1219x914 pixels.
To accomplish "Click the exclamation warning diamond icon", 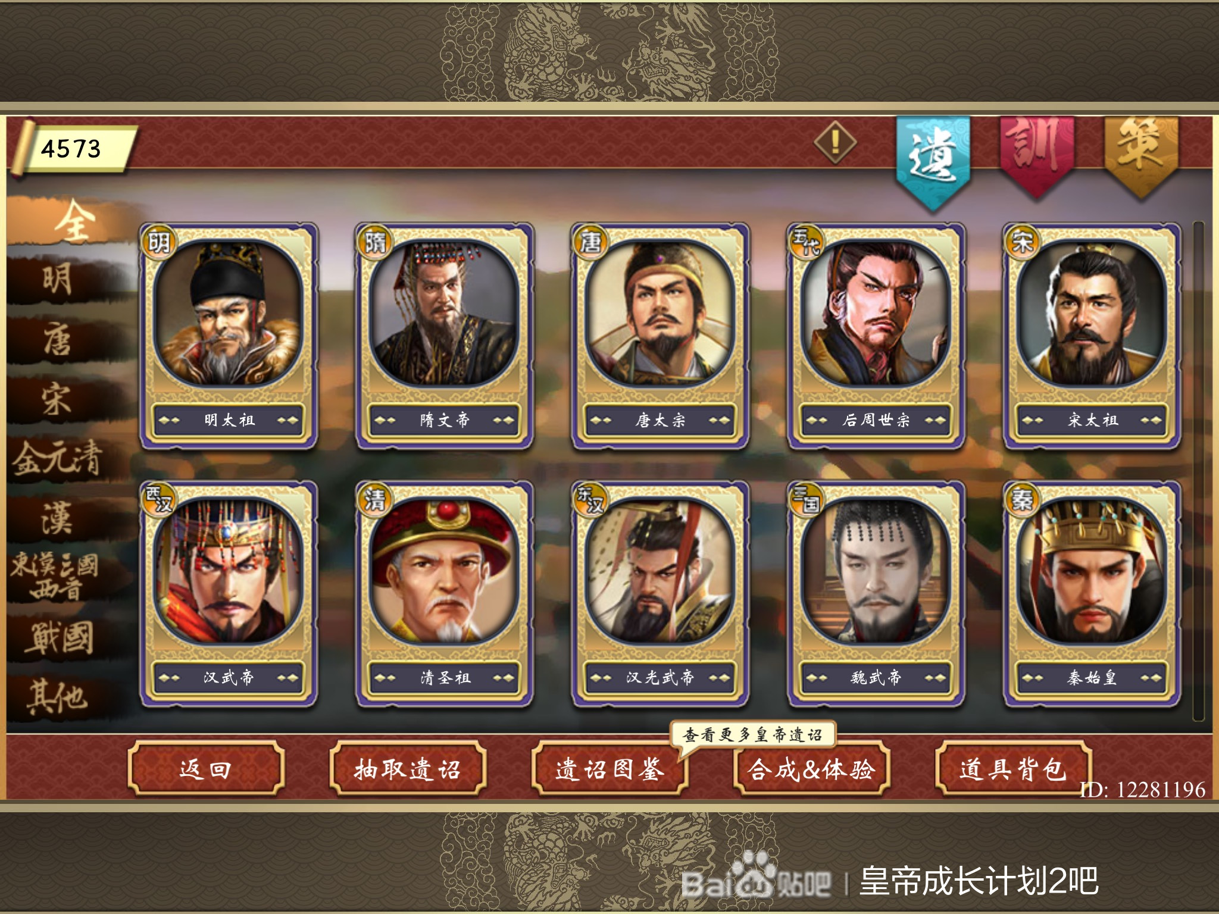I will click(835, 142).
